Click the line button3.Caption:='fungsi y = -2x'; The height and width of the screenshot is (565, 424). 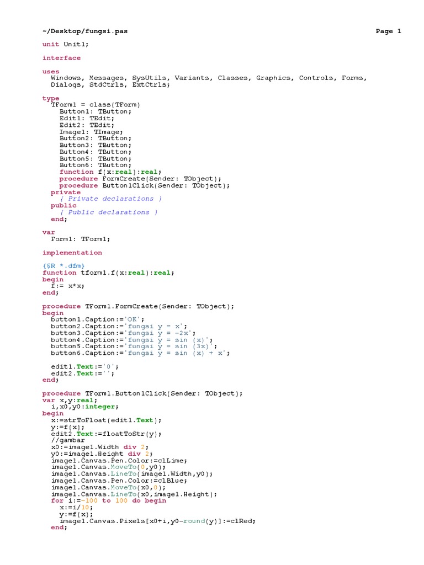123,333
